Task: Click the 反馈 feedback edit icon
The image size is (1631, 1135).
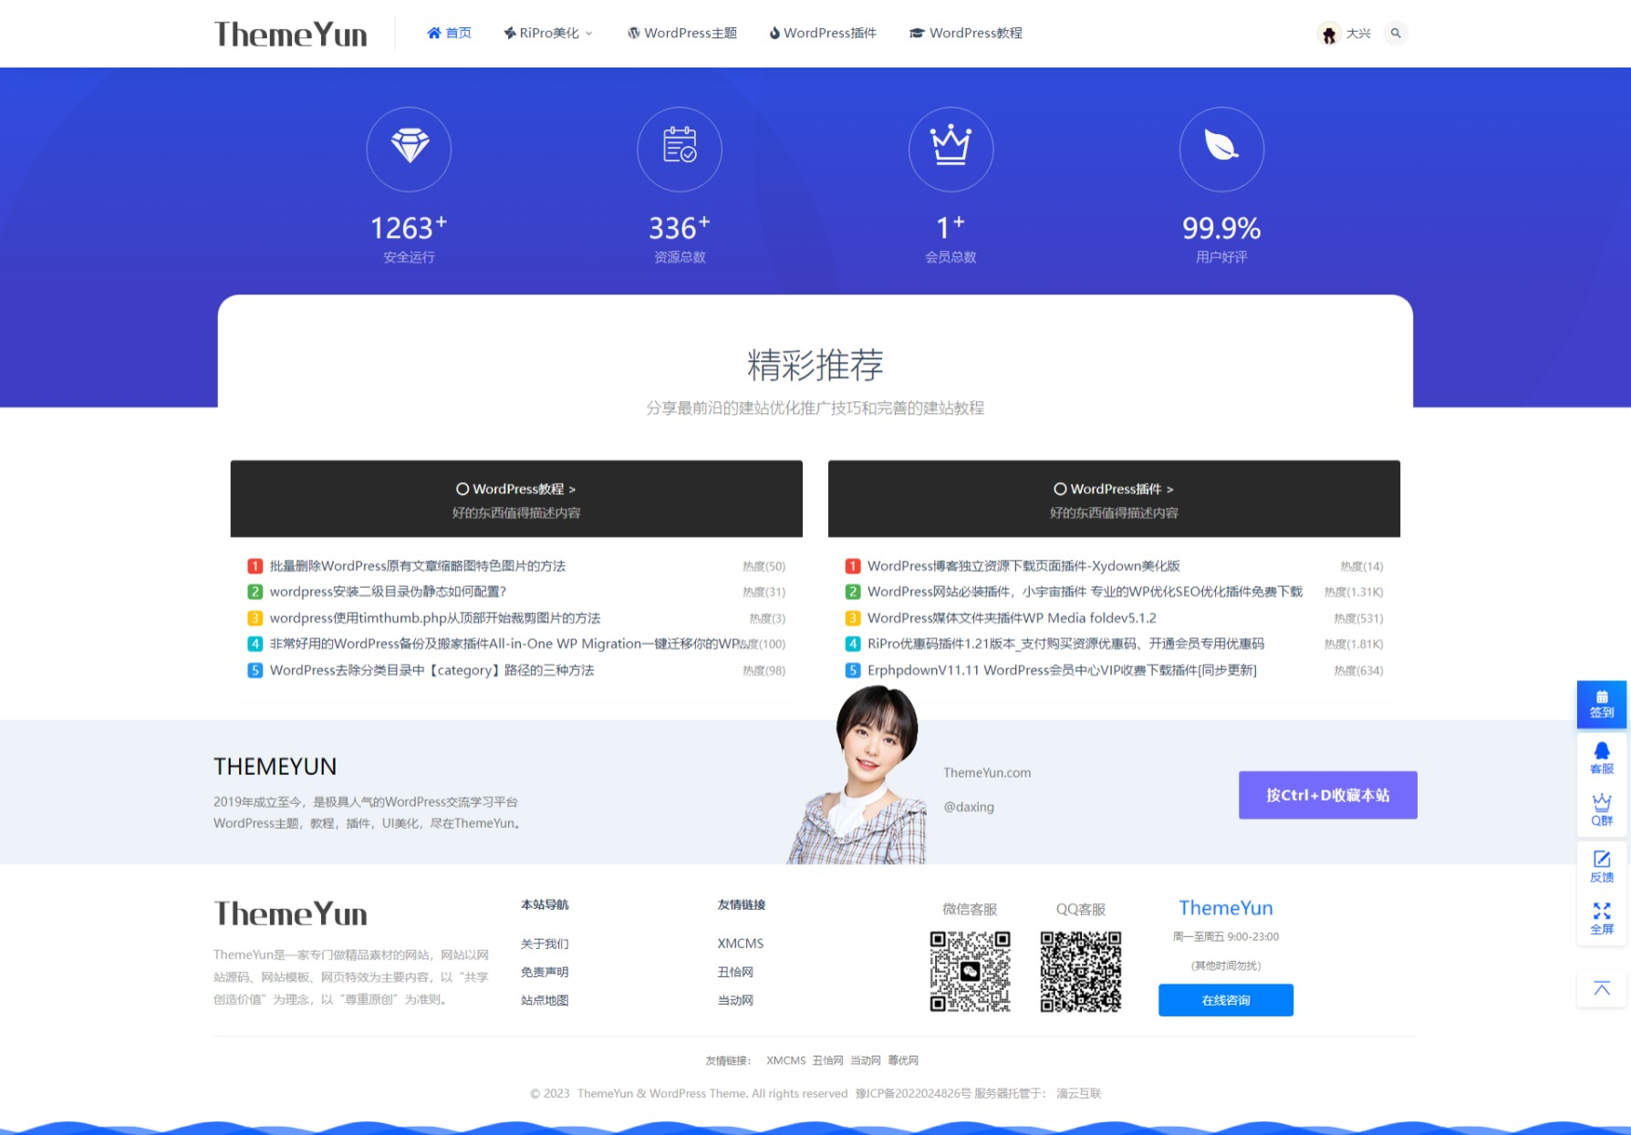Action: tap(1601, 865)
